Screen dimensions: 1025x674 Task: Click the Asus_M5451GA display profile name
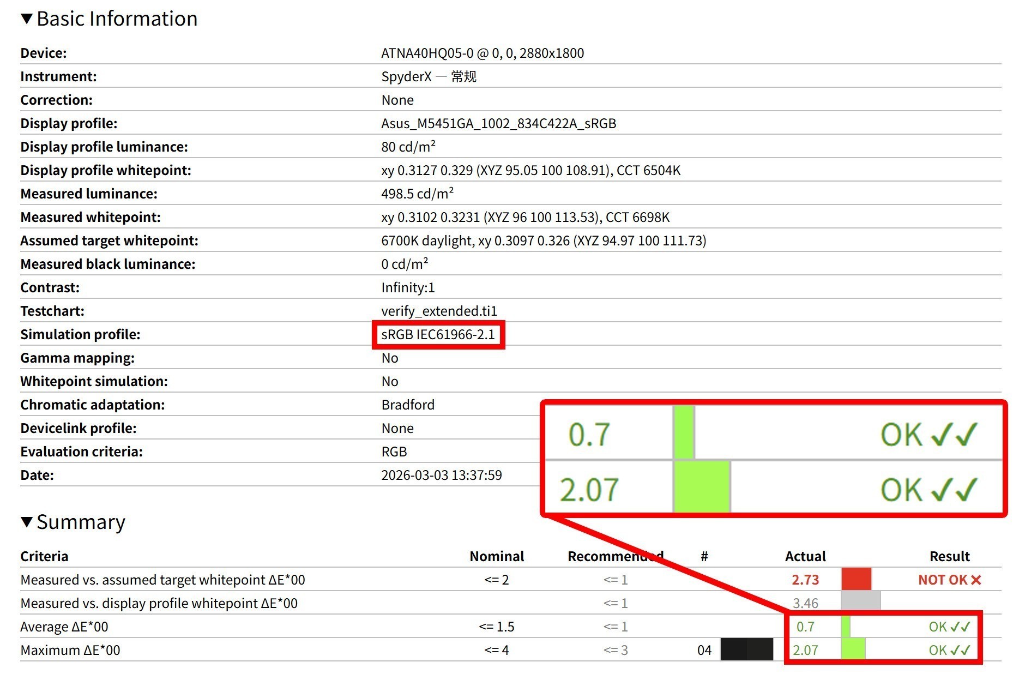point(498,124)
